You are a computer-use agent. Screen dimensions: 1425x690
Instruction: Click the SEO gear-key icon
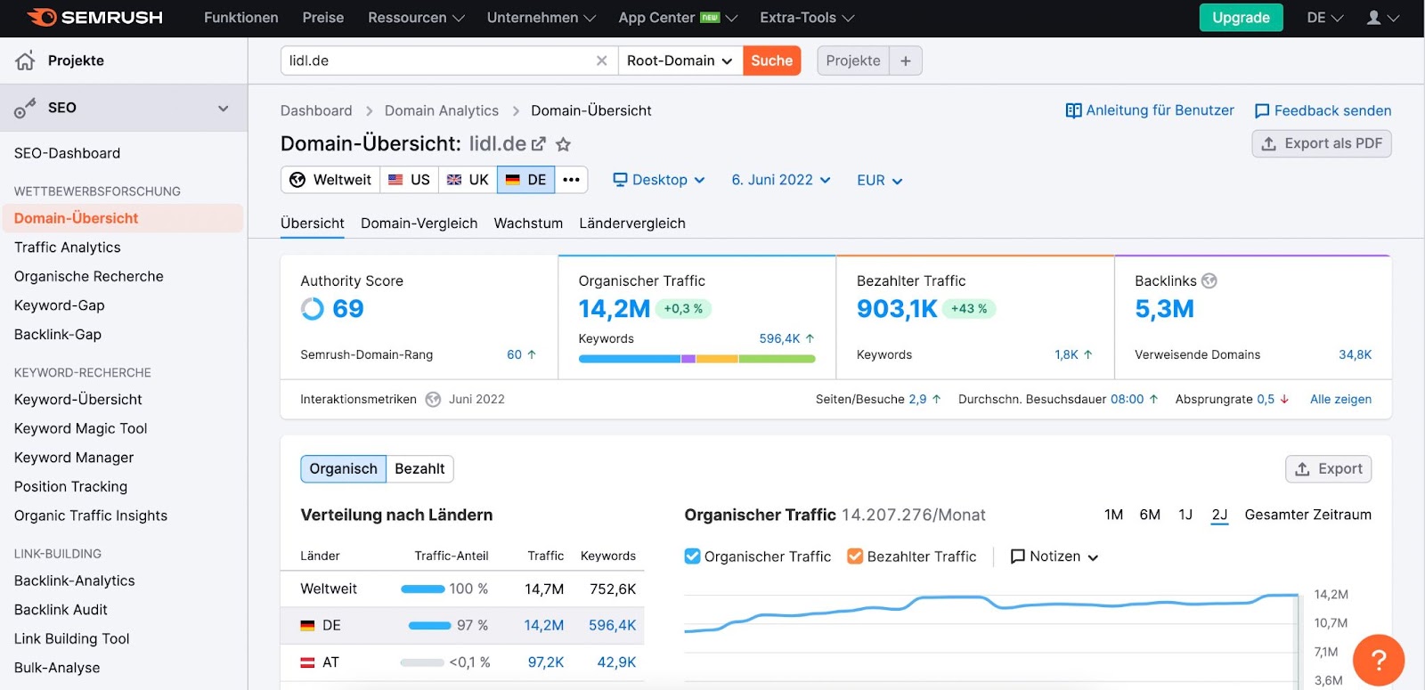(25, 108)
